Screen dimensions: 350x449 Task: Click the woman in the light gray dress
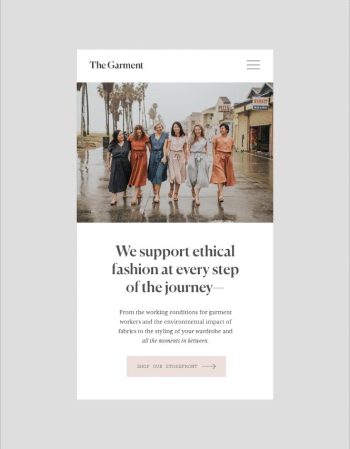pos(198,164)
